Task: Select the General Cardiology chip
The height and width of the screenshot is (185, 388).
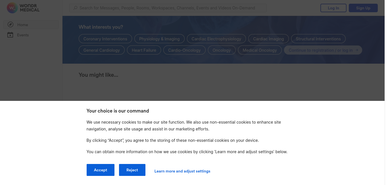Action: click(102, 50)
